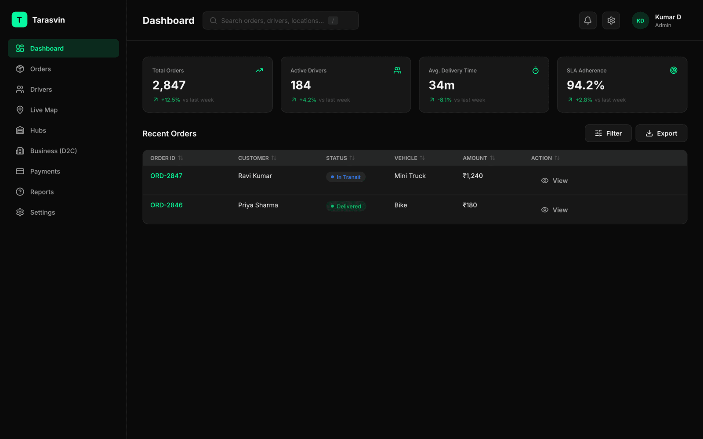Open notifications via the bell icon

point(587,21)
